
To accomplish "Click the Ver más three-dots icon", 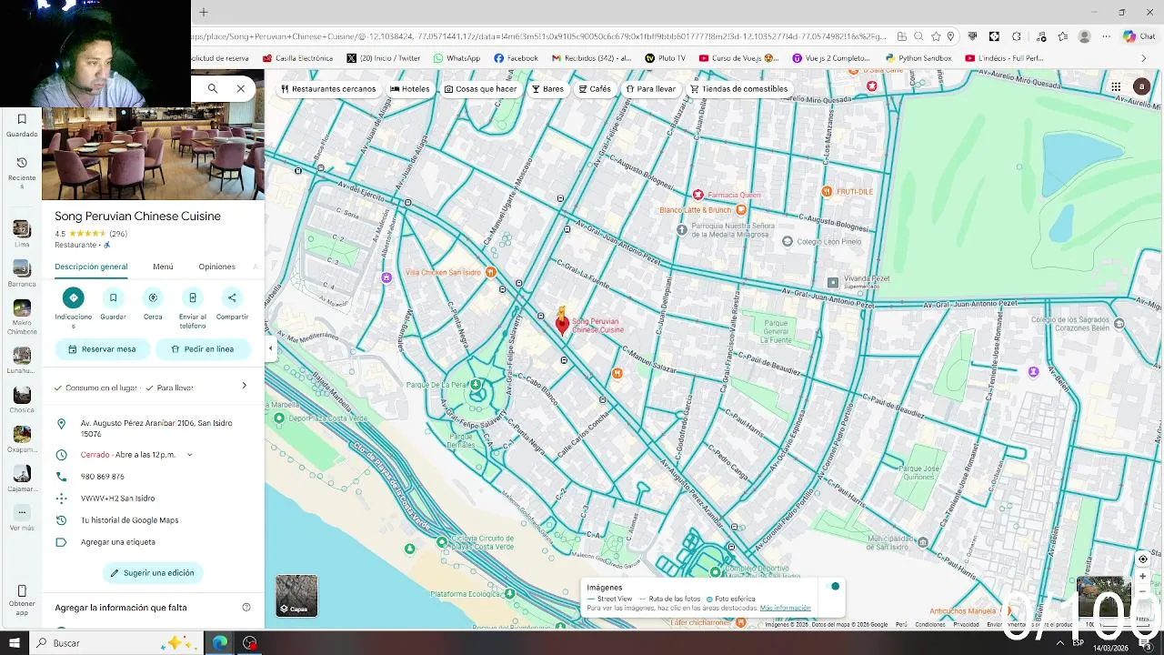I will click(x=22, y=512).
